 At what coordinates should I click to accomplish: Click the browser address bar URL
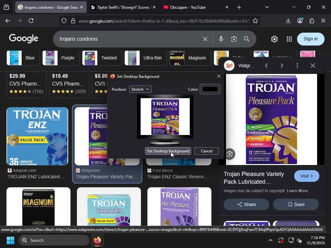tap(164, 21)
